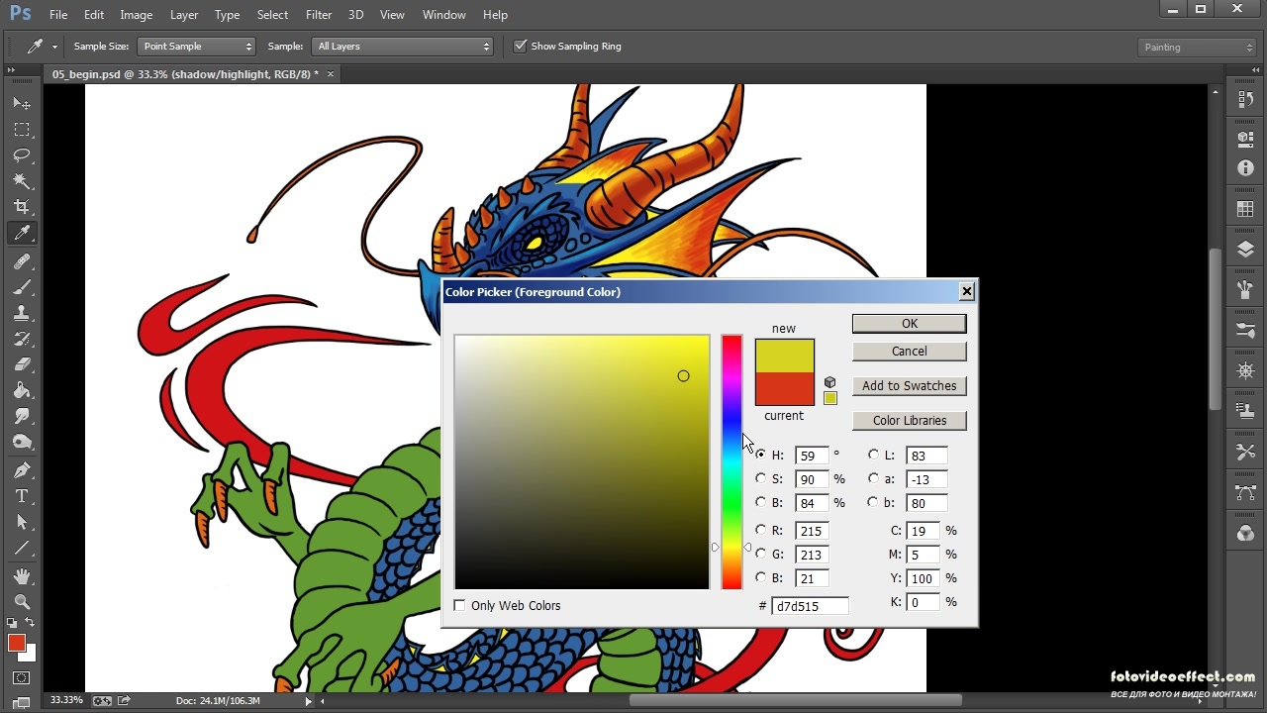Open the File menu

[x=58, y=15]
